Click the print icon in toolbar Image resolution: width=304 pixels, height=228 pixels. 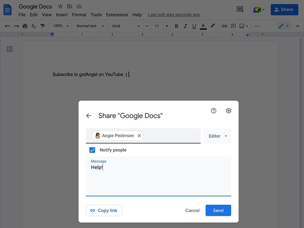(x=25, y=26)
